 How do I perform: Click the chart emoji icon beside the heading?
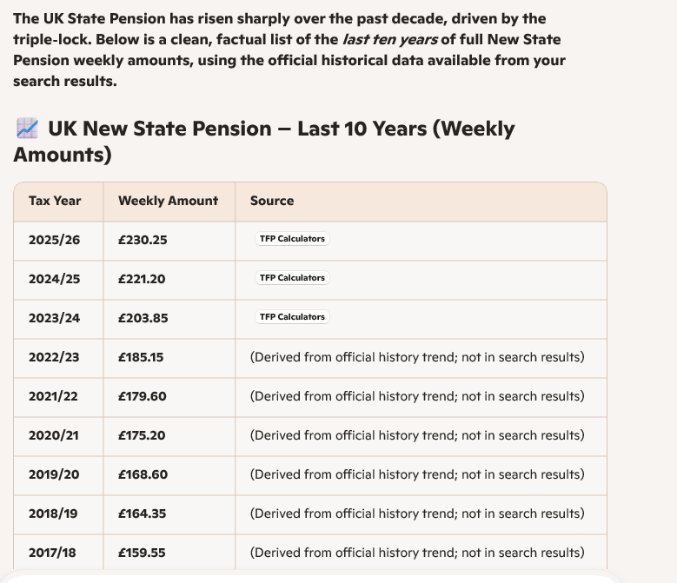point(27,129)
